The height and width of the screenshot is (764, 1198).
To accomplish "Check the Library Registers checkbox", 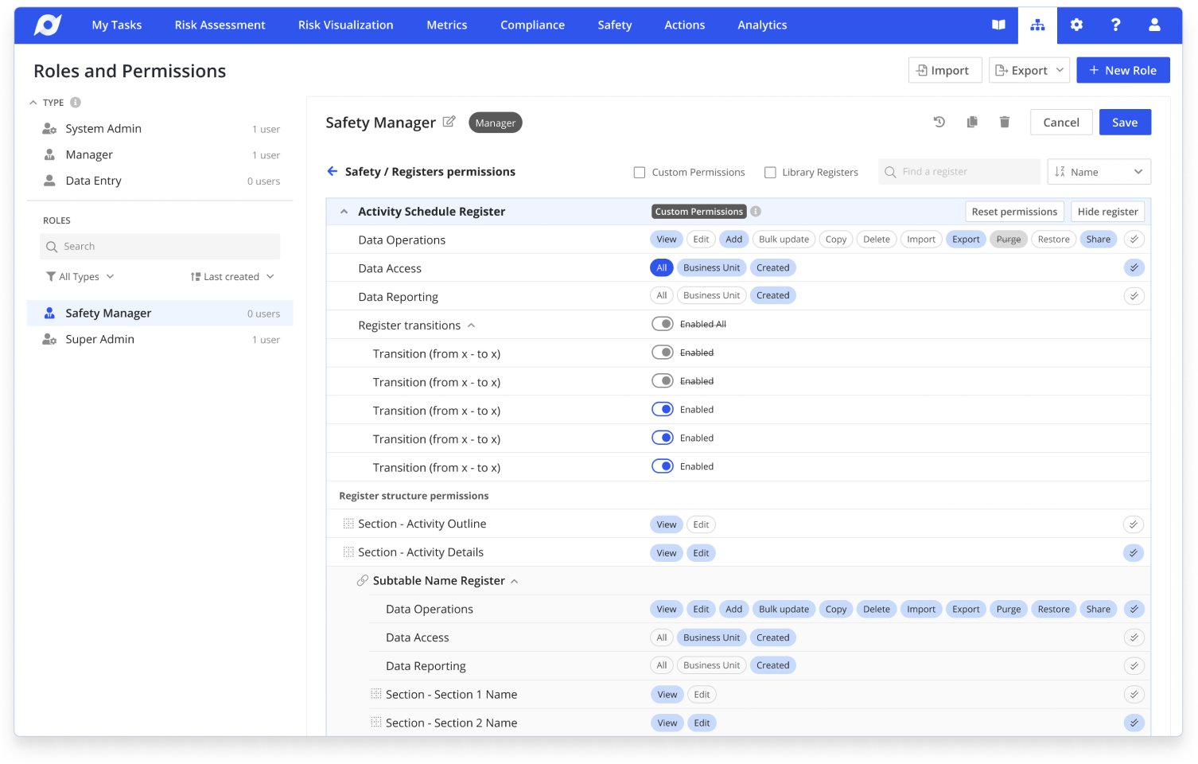I will 770,172.
